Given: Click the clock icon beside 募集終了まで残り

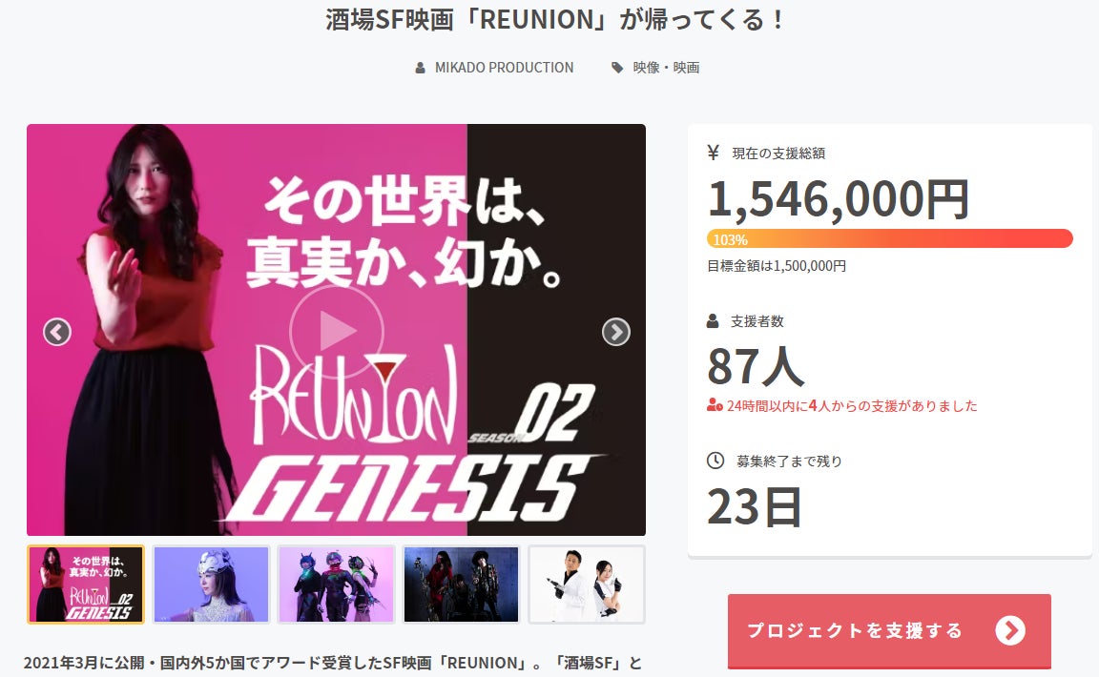Looking at the screenshot, I should [715, 461].
